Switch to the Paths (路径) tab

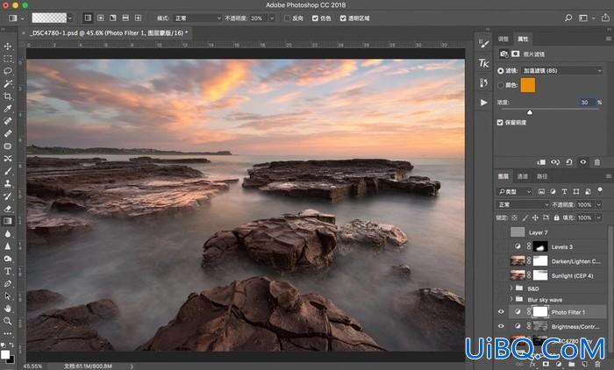(x=542, y=176)
